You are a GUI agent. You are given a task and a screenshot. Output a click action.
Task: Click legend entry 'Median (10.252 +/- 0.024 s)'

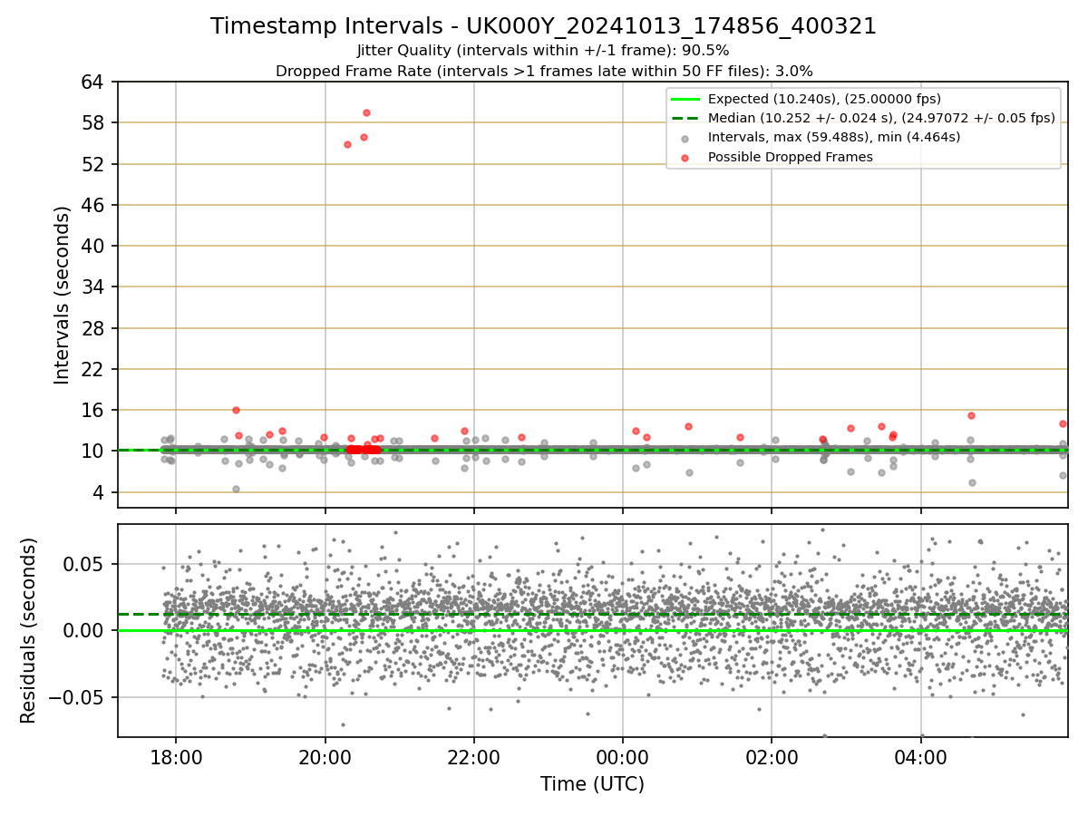tap(881, 118)
